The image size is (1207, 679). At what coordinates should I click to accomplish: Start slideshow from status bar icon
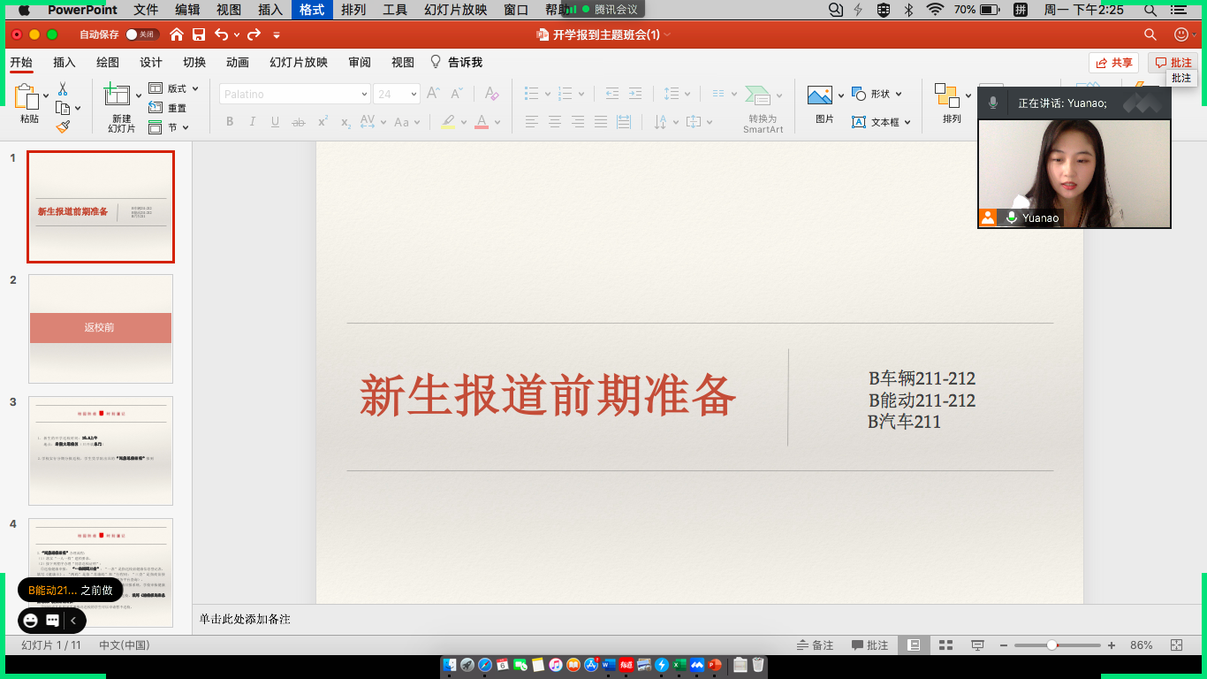coord(978,645)
